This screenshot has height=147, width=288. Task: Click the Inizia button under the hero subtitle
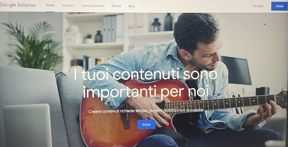tap(146, 125)
